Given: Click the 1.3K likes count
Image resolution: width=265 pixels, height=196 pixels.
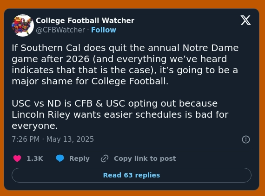Looking at the screenshot, I should point(35,158).
